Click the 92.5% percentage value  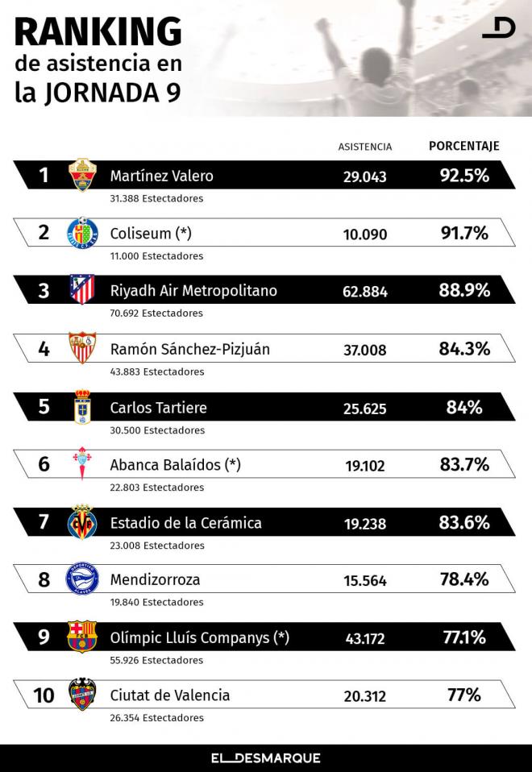coord(464,176)
